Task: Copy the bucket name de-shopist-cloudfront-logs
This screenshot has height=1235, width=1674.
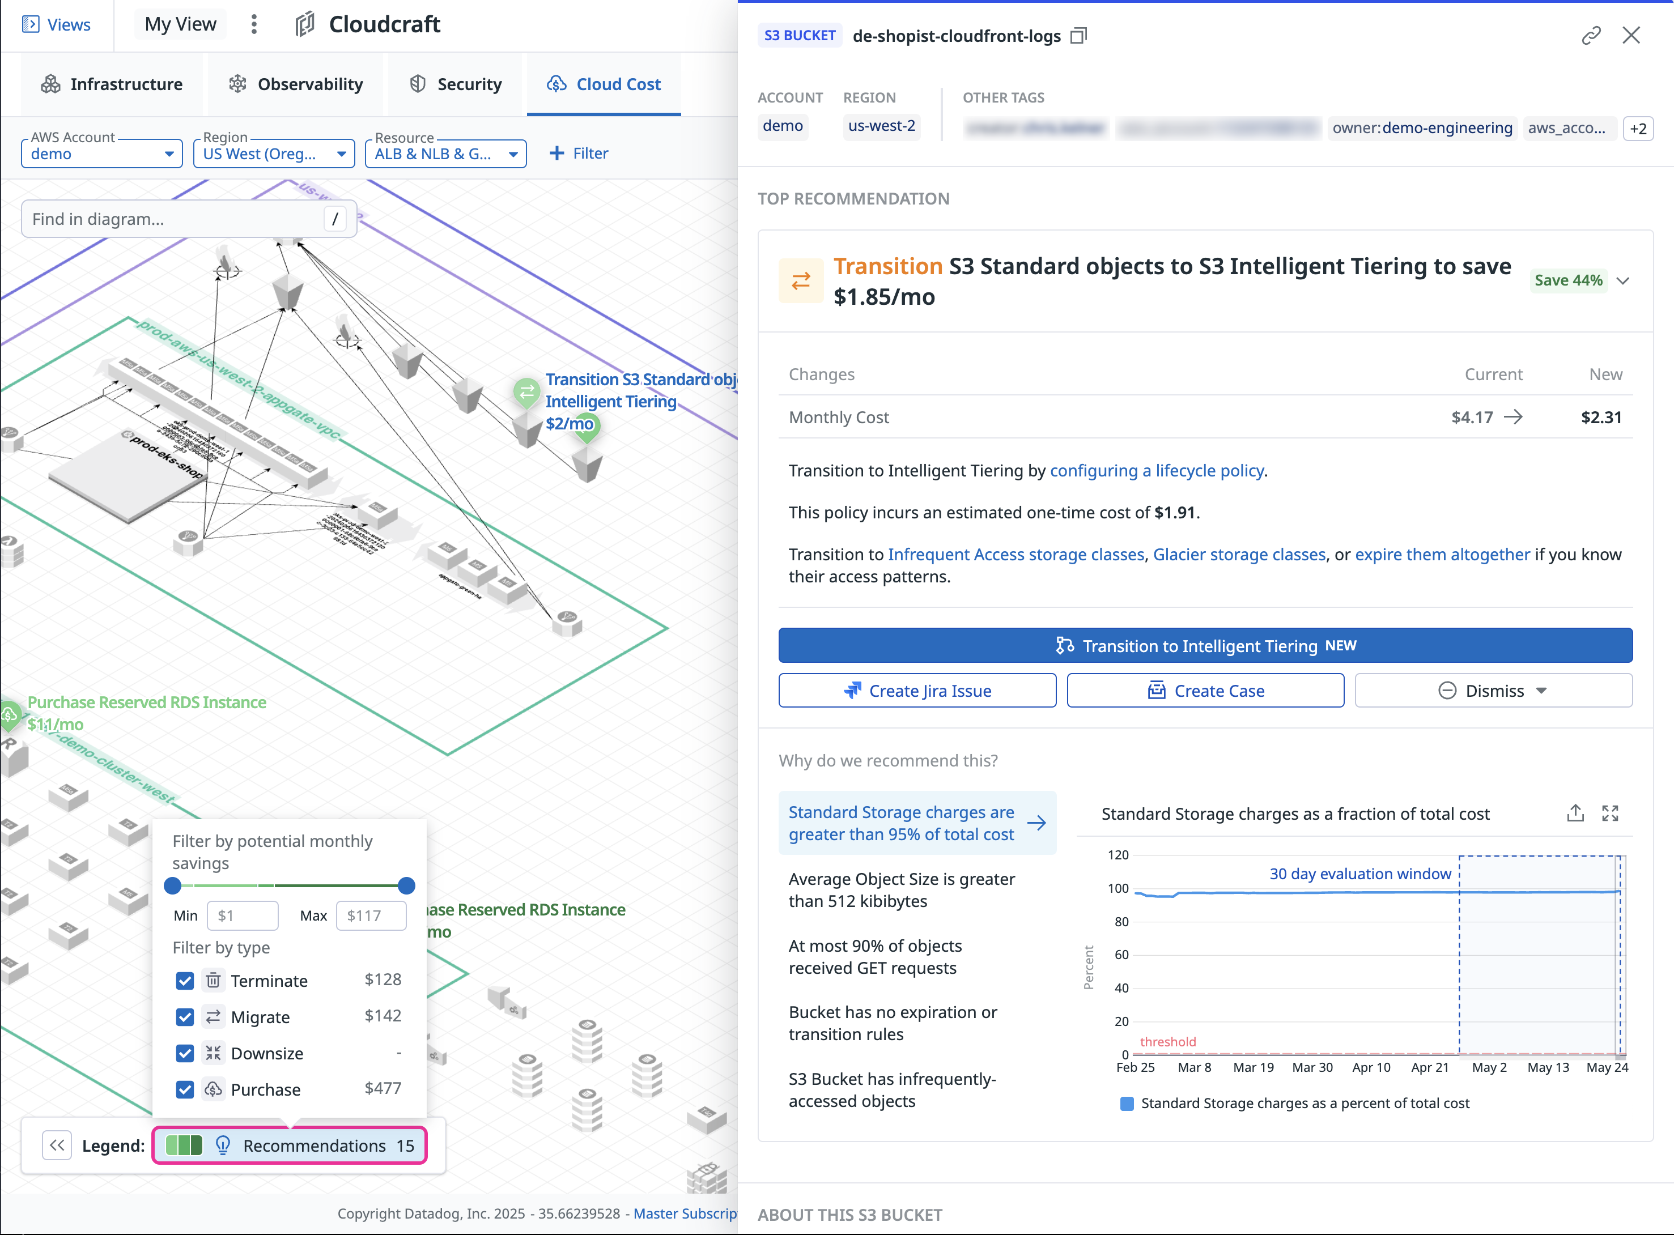Action: point(1078,36)
